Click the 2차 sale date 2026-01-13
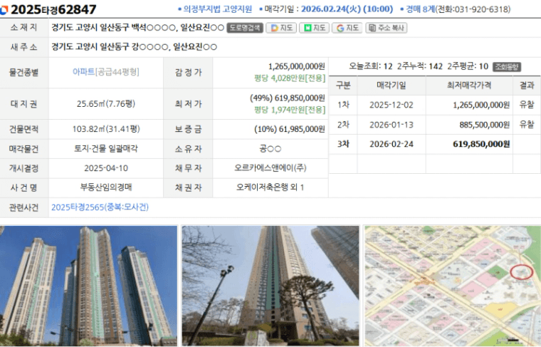 pos(391,124)
